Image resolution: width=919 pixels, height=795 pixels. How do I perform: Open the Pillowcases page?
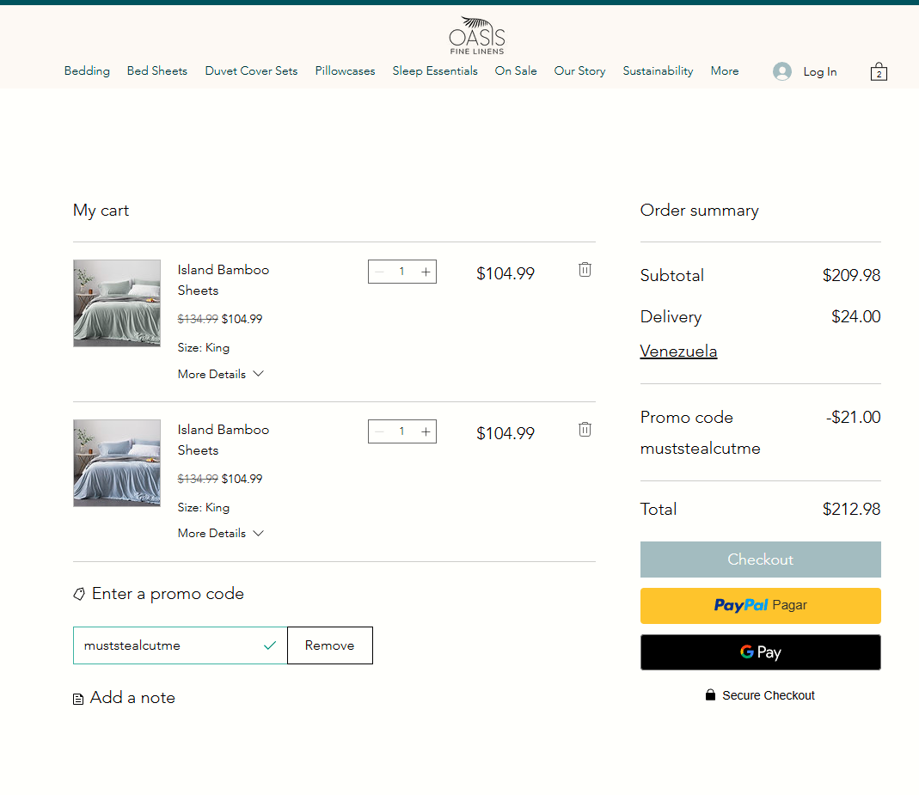345,70
